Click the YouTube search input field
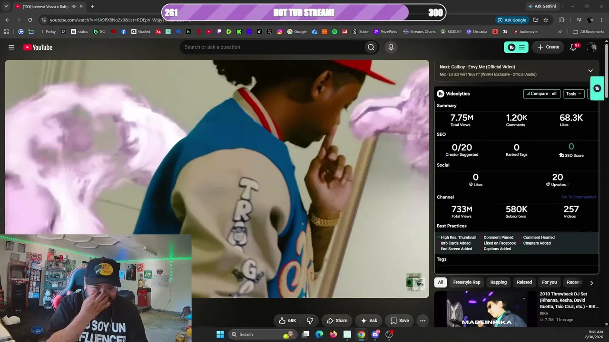This screenshot has height=342, width=609. tap(272, 47)
